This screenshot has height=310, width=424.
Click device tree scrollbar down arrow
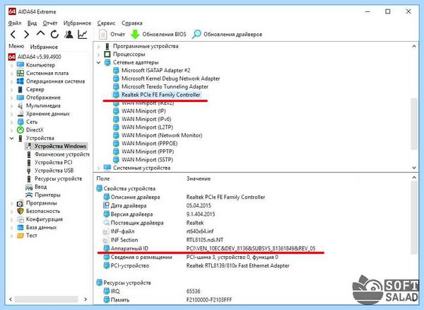[414, 168]
